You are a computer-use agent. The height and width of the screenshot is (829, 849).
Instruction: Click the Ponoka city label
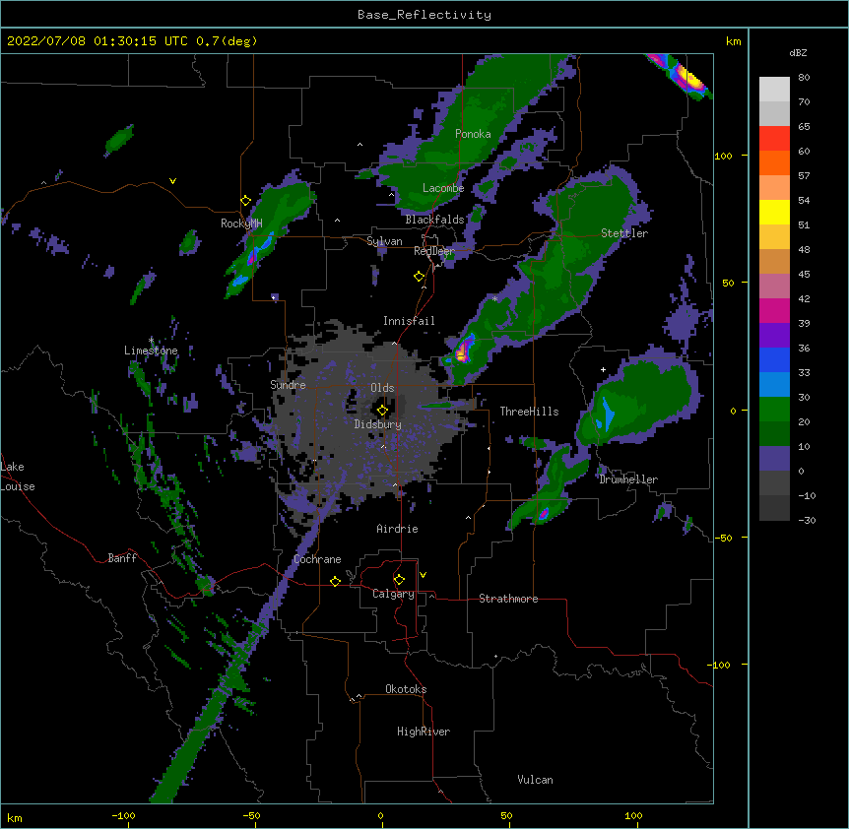pos(473,134)
